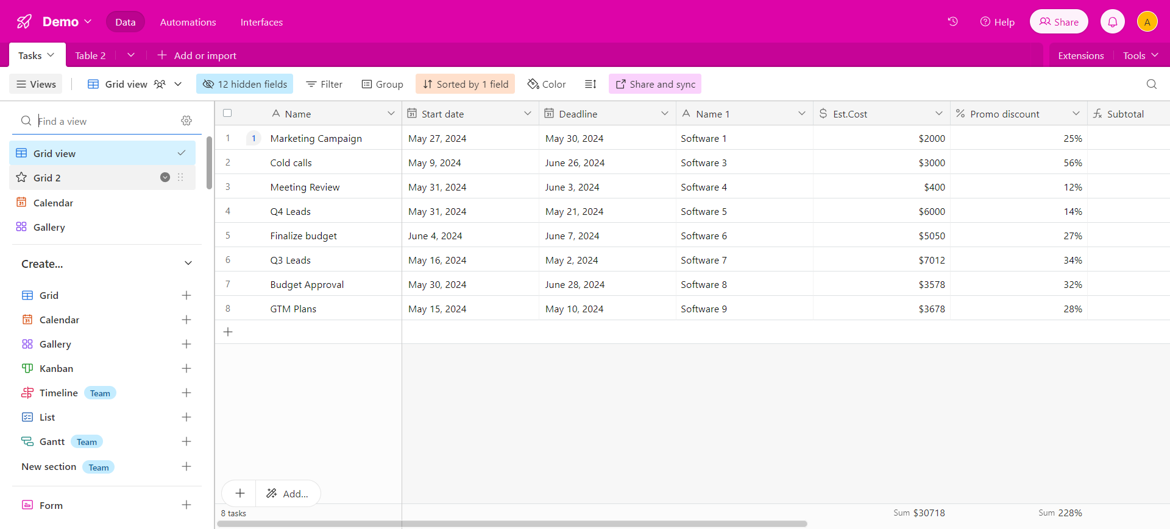Add a new Timeline view with plus
This screenshot has height=529, width=1170.
(186, 393)
